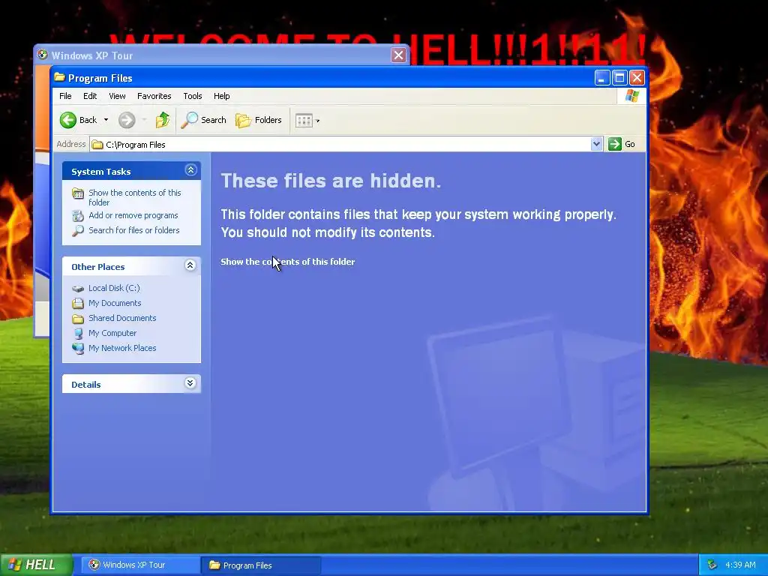Switch to Windows XP Tour taskbar button

pos(140,565)
